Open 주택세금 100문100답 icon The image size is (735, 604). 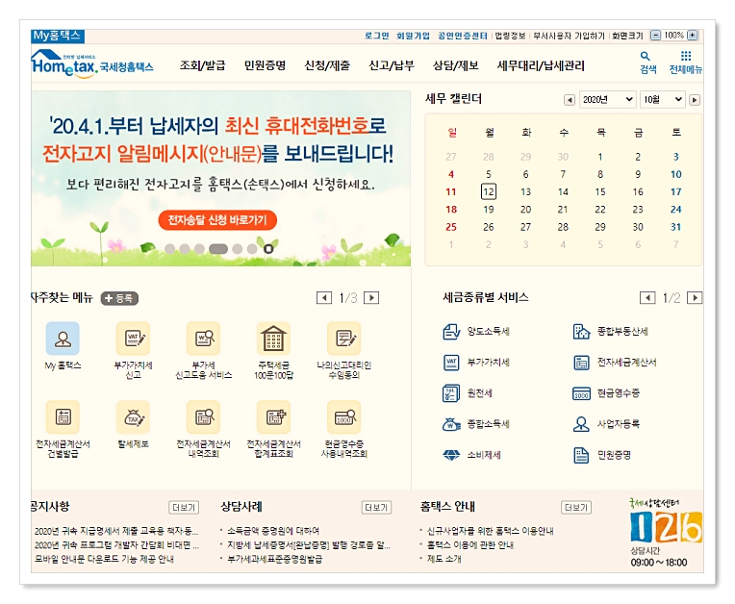[274, 339]
